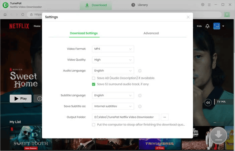This screenshot has width=235, height=151.
Task: Click the info icon beside Audio Language
Action: [140, 71]
